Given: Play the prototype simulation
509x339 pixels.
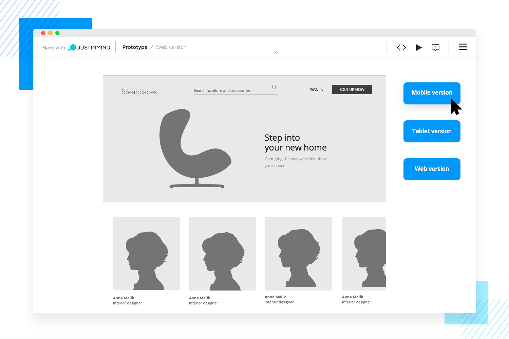Looking at the screenshot, I should [419, 47].
